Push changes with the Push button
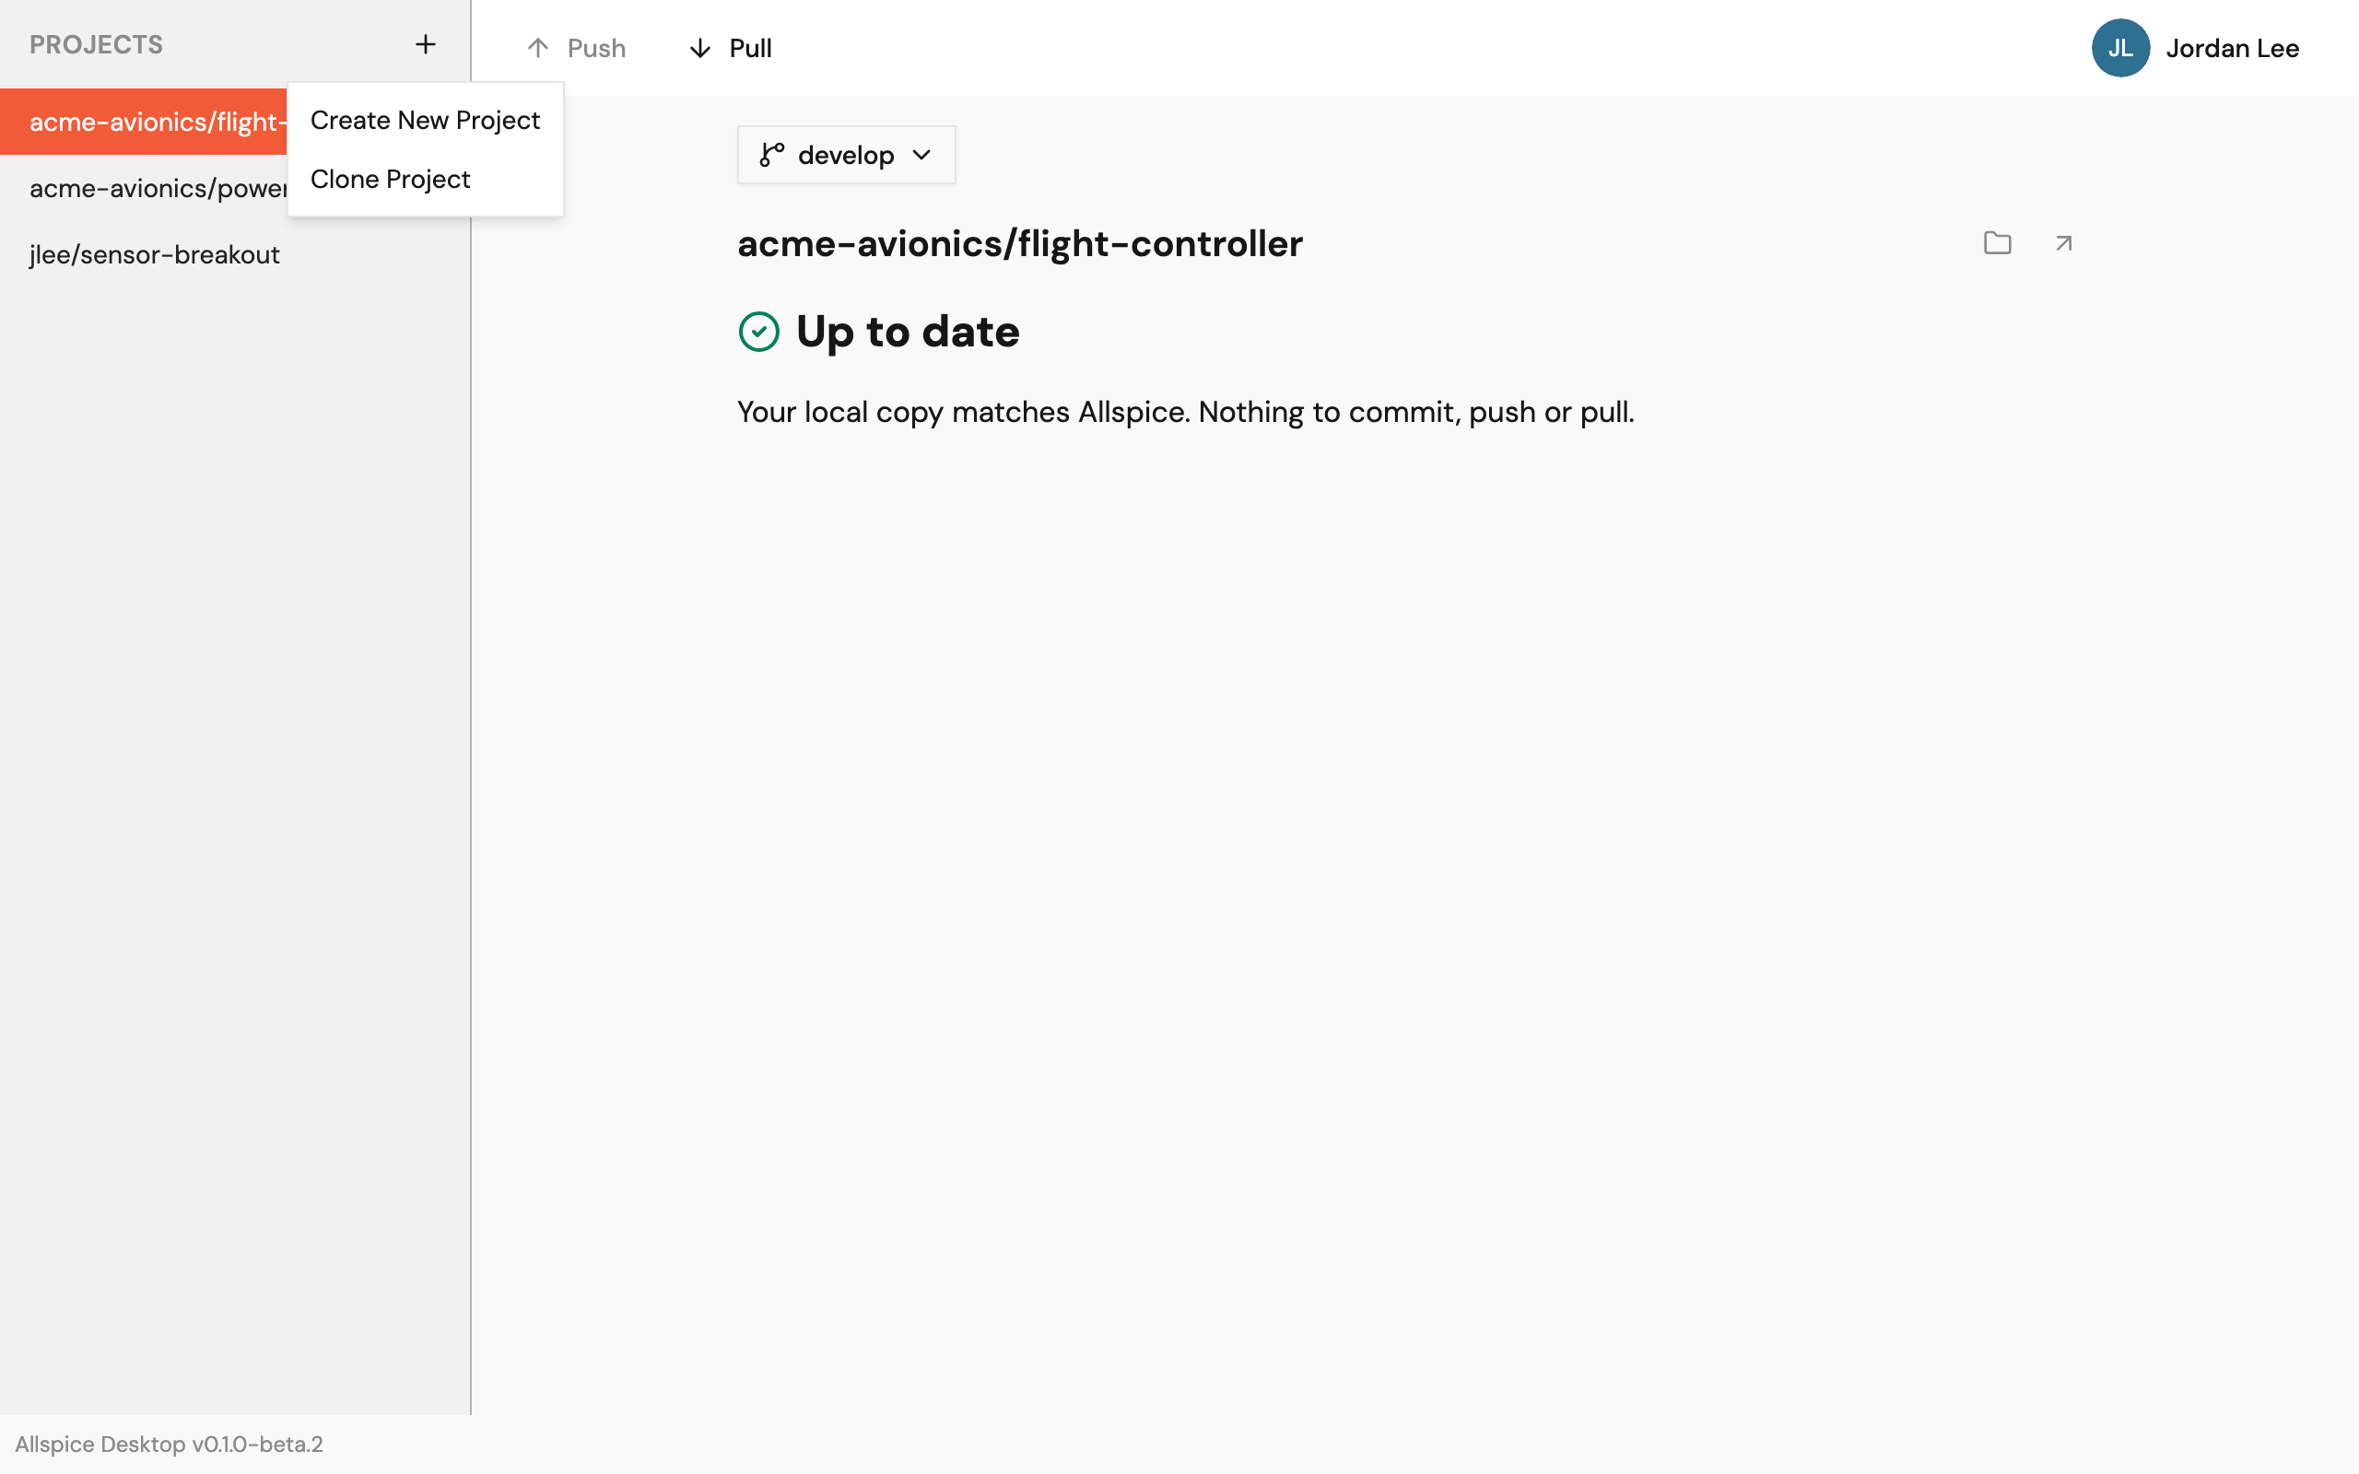The height and width of the screenshot is (1474, 2359). point(576,48)
